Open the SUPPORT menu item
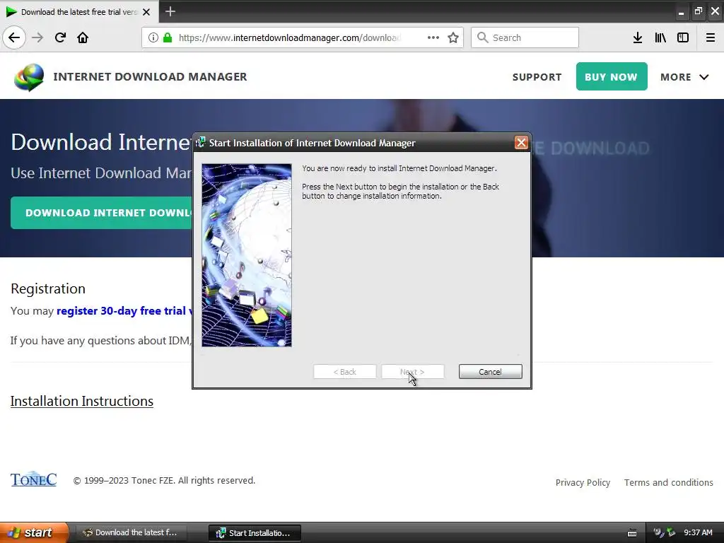The height and width of the screenshot is (543, 724). pos(537,77)
